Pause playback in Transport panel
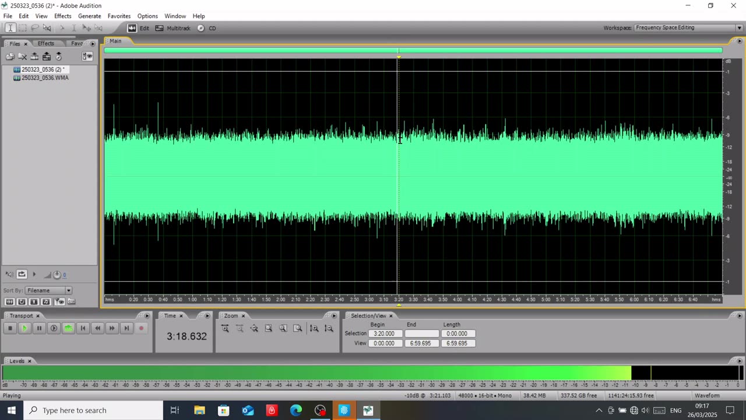This screenshot has width=746, height=420. [x=39, y=328]
